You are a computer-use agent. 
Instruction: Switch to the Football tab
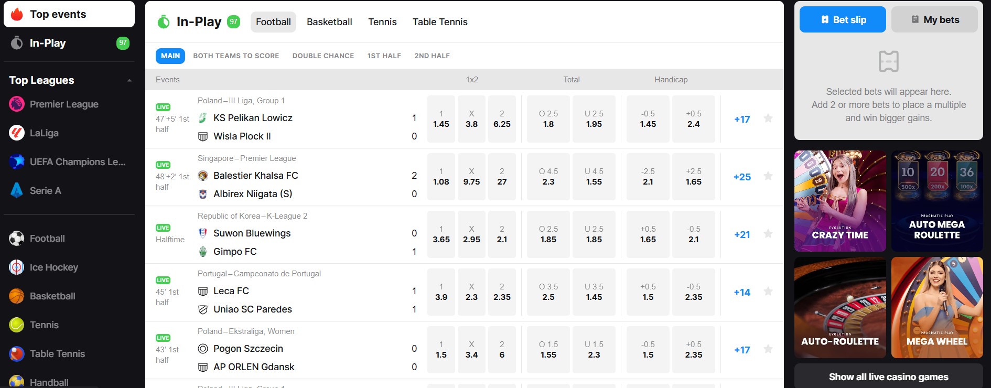(x=273, y=22)
